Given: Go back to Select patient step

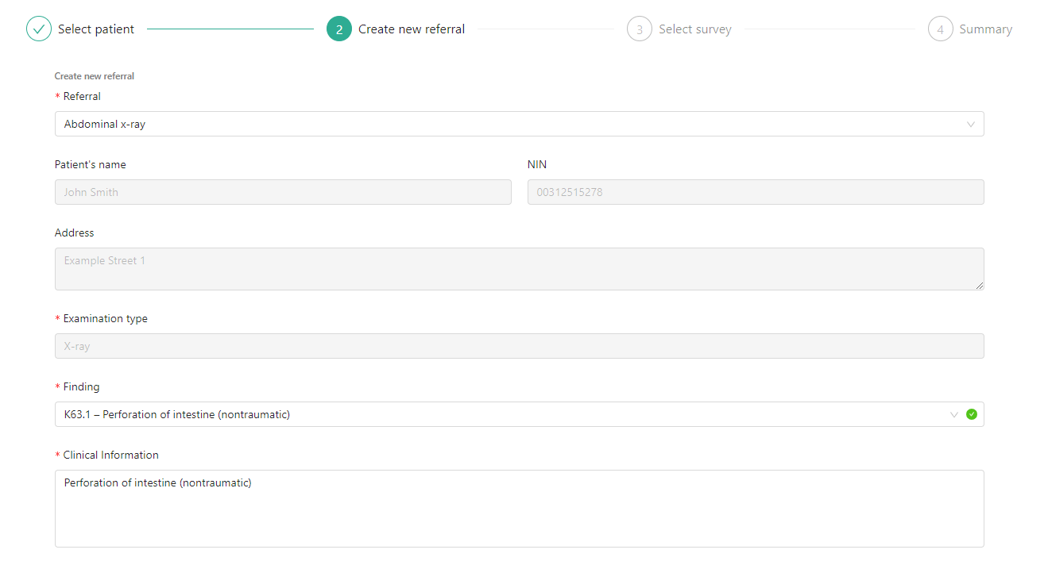Looking at the screenshot, I should pos(96,29).
